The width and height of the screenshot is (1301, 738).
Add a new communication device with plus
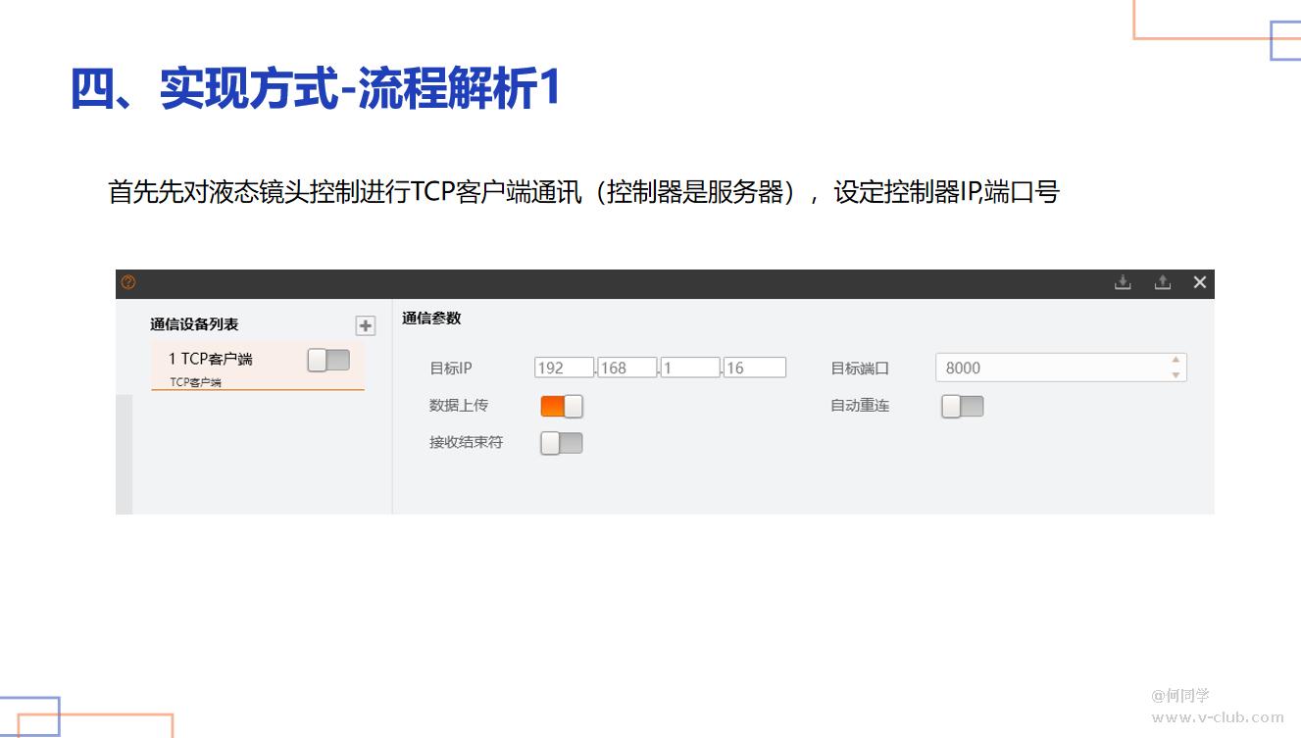pos(366,326)
